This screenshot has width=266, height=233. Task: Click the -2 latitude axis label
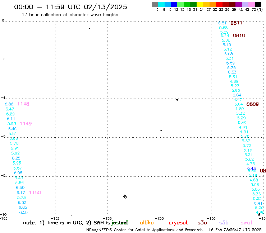coord(3,59)
